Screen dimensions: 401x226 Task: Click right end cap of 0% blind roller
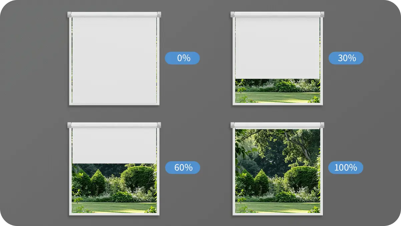pos(159,14)
